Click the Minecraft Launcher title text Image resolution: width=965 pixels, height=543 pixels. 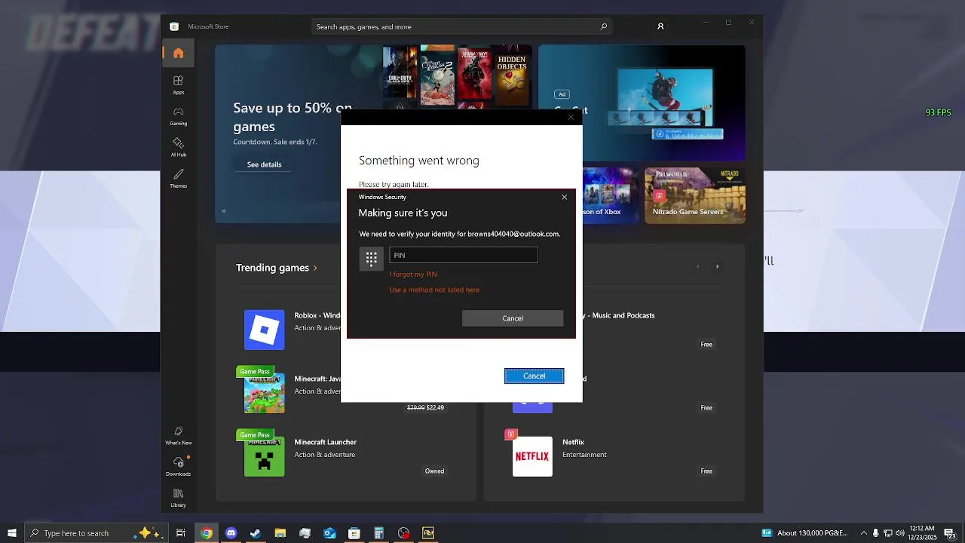click(x=326, y=442)
